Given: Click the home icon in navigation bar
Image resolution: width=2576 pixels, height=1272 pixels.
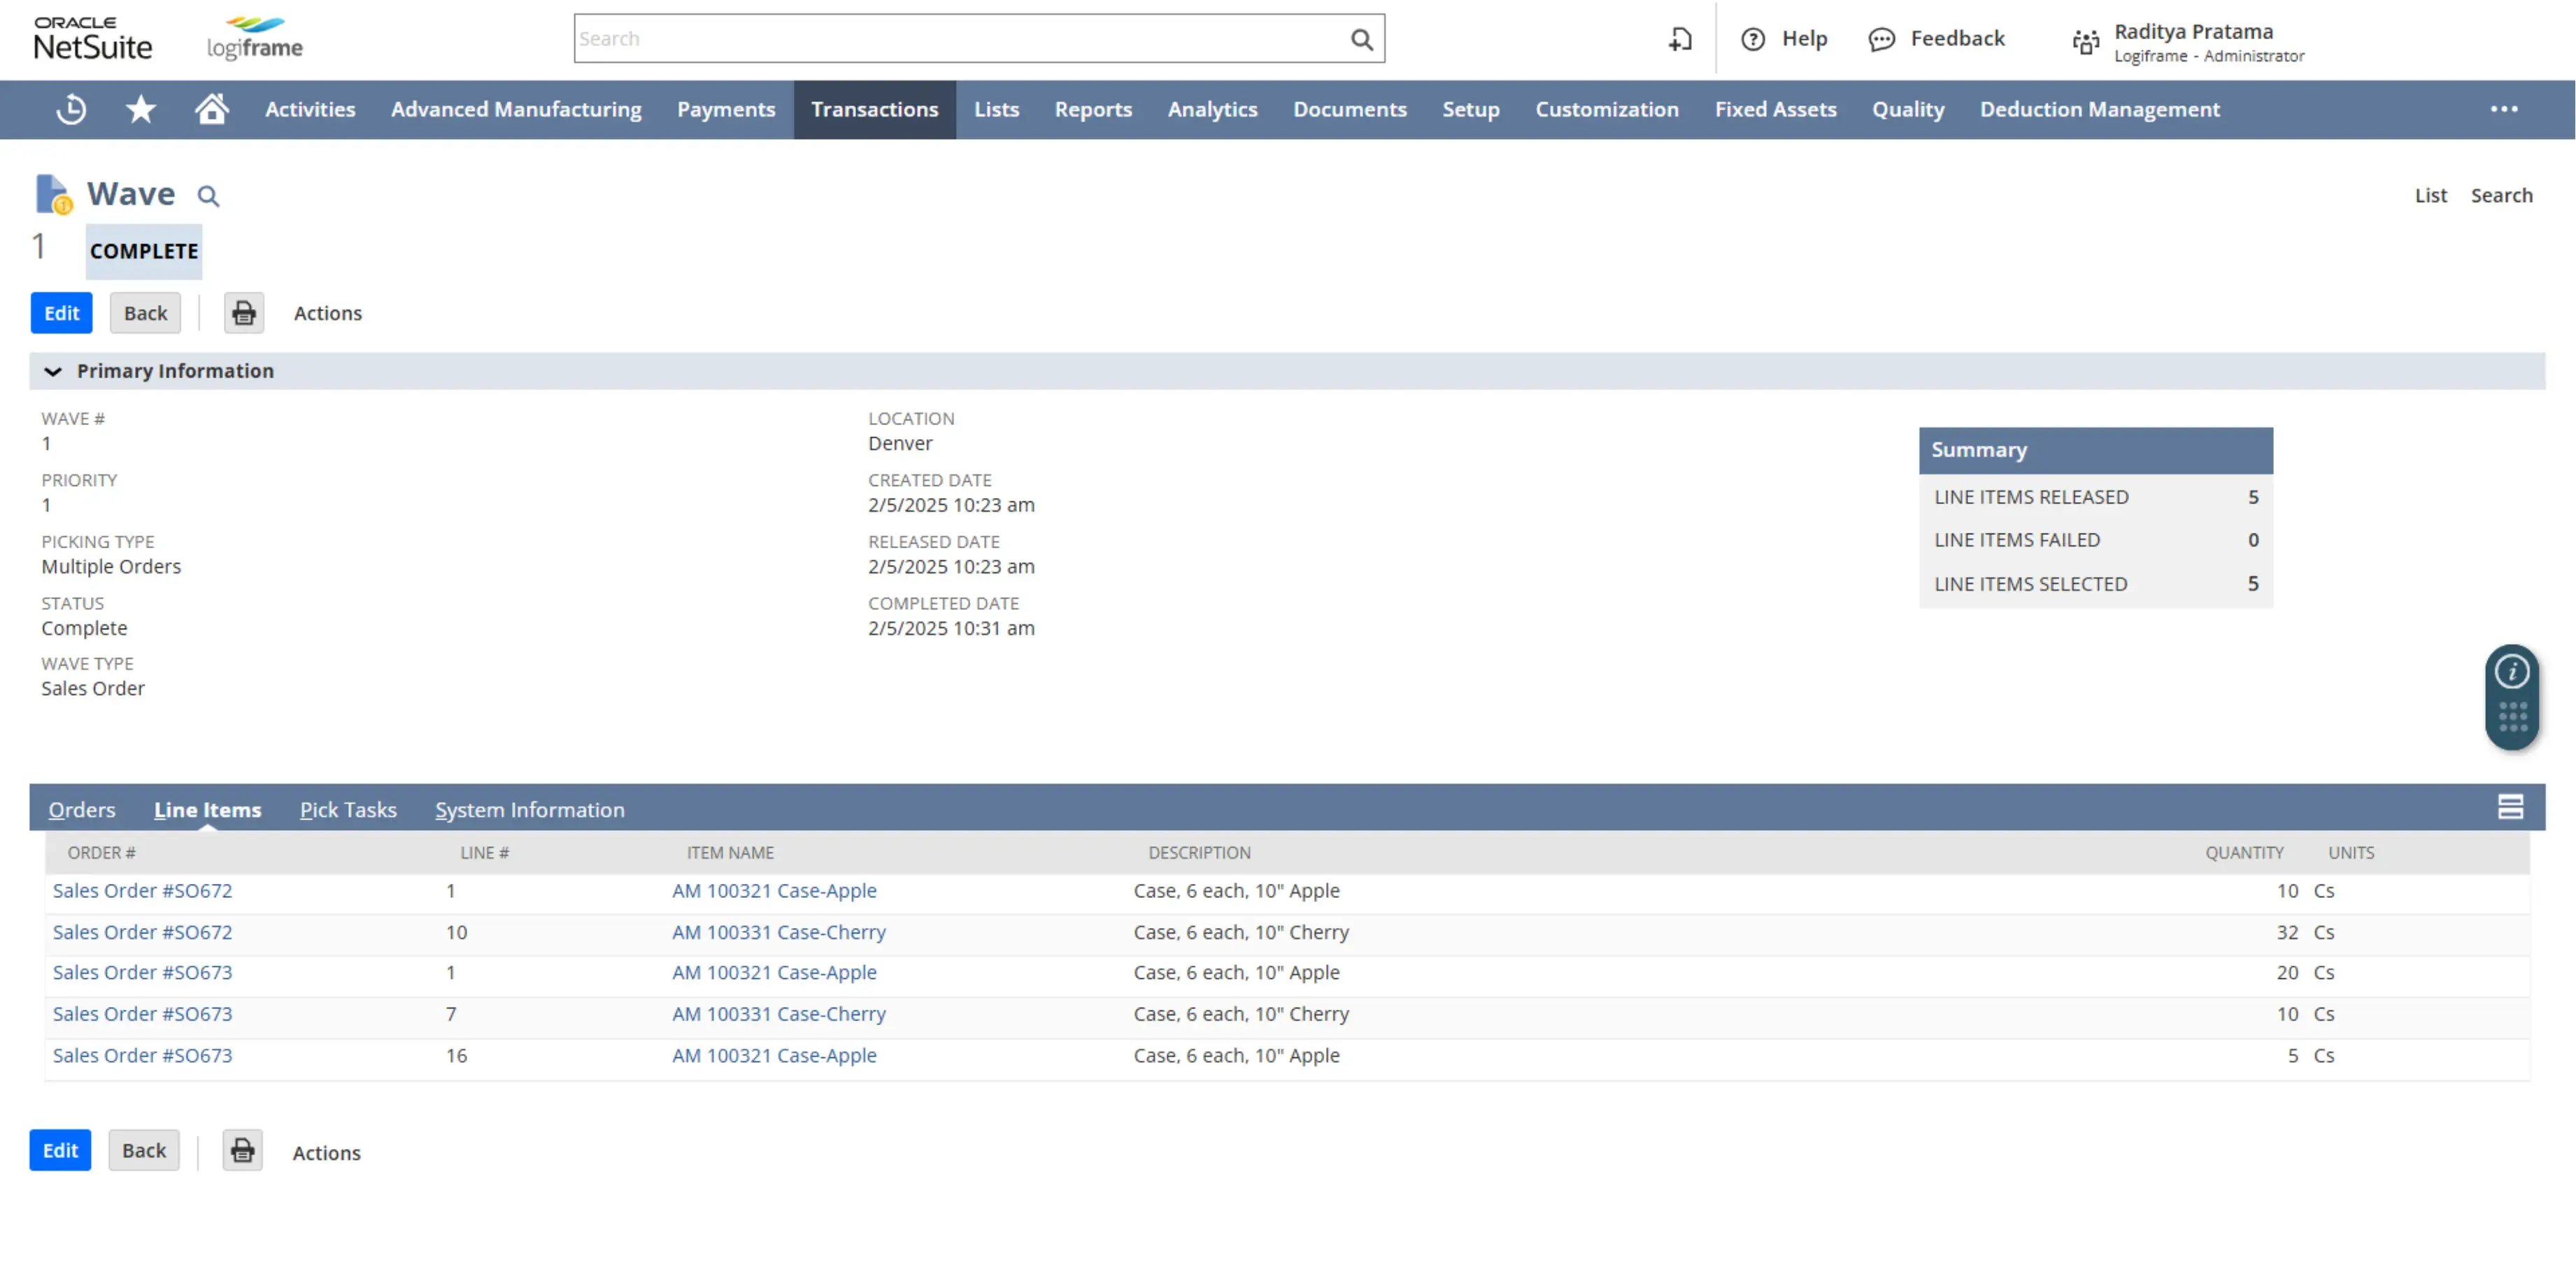Looking at the screenshot, I should [x=211, y=109].
